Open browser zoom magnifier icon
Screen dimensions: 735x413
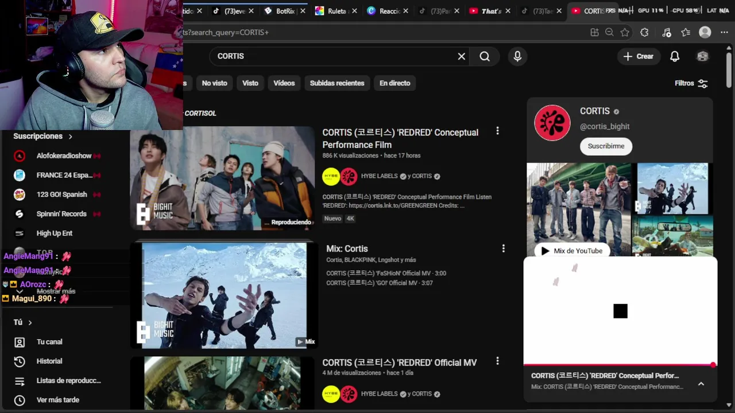tap(609, 33)
